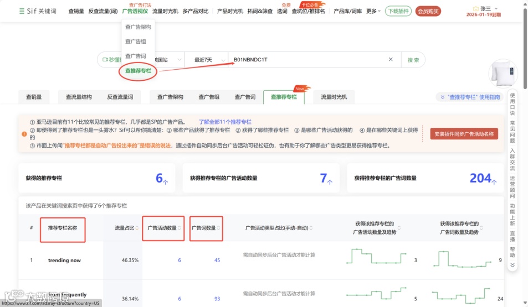Viewport: 528px width, 307px height.
Task: Click the up arrow next to 6 推荐专栏
Action: (x=166, y=182)
